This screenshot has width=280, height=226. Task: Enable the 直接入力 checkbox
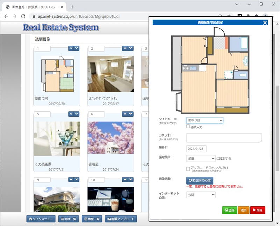click(x=188, y=127)
